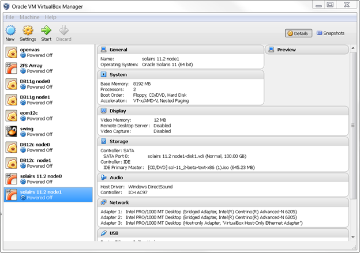Select solairs 11.2 node0 in the list
The width and height of the screenshot is (360, 253).
coord(48,179)
